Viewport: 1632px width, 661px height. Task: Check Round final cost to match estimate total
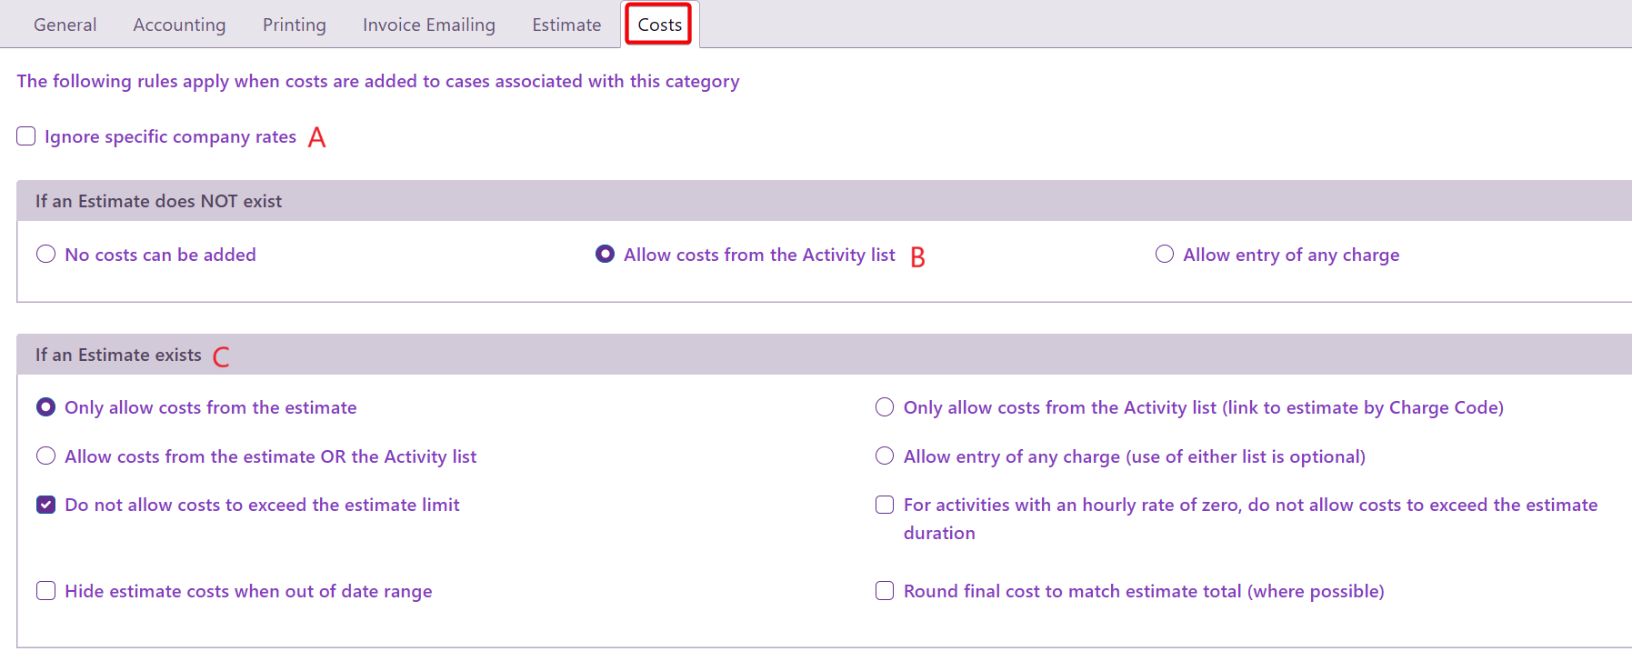coord(885,591)
